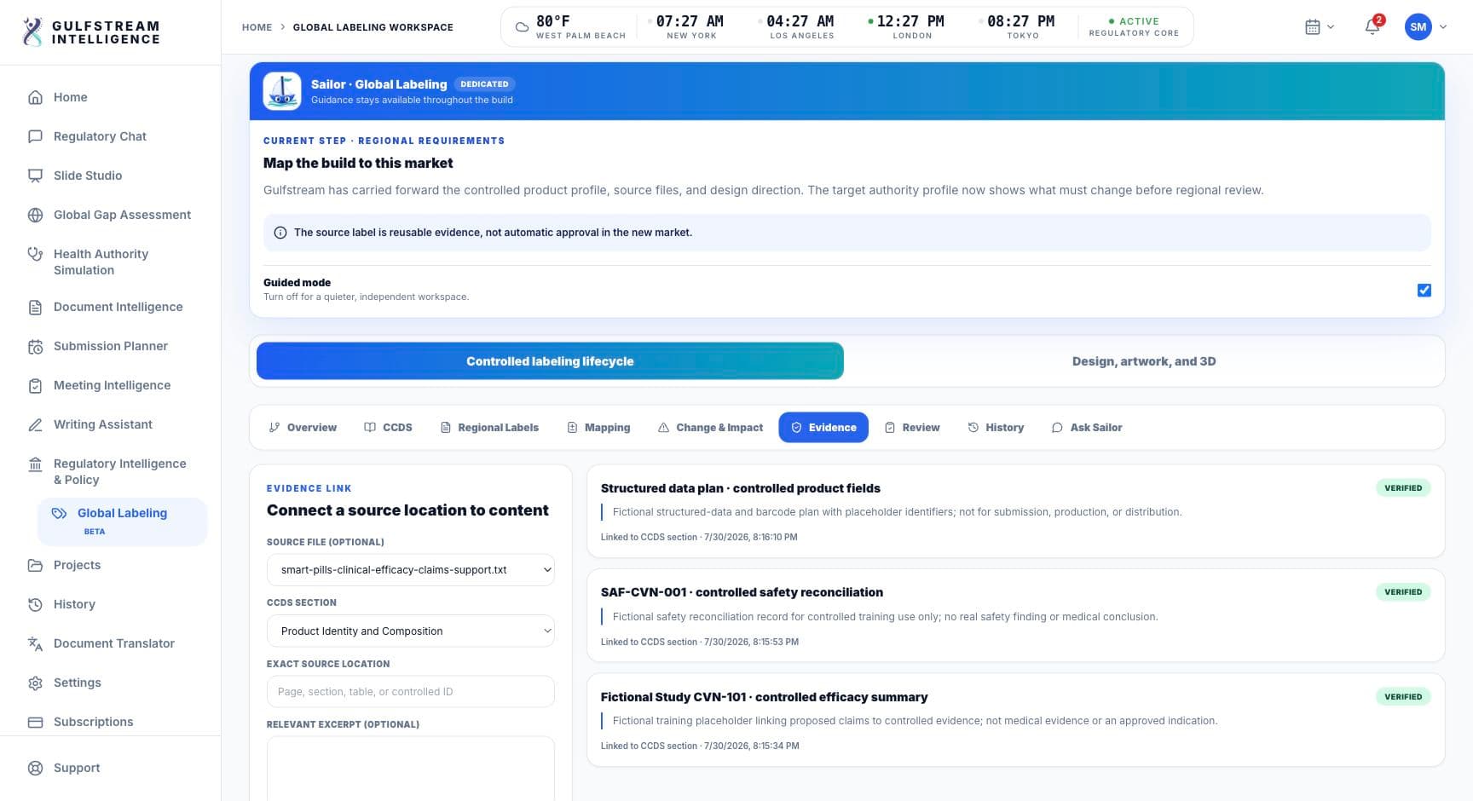
Task: Click the warning triangle icon on Change & Impact
Action: [x=663, y=428]
